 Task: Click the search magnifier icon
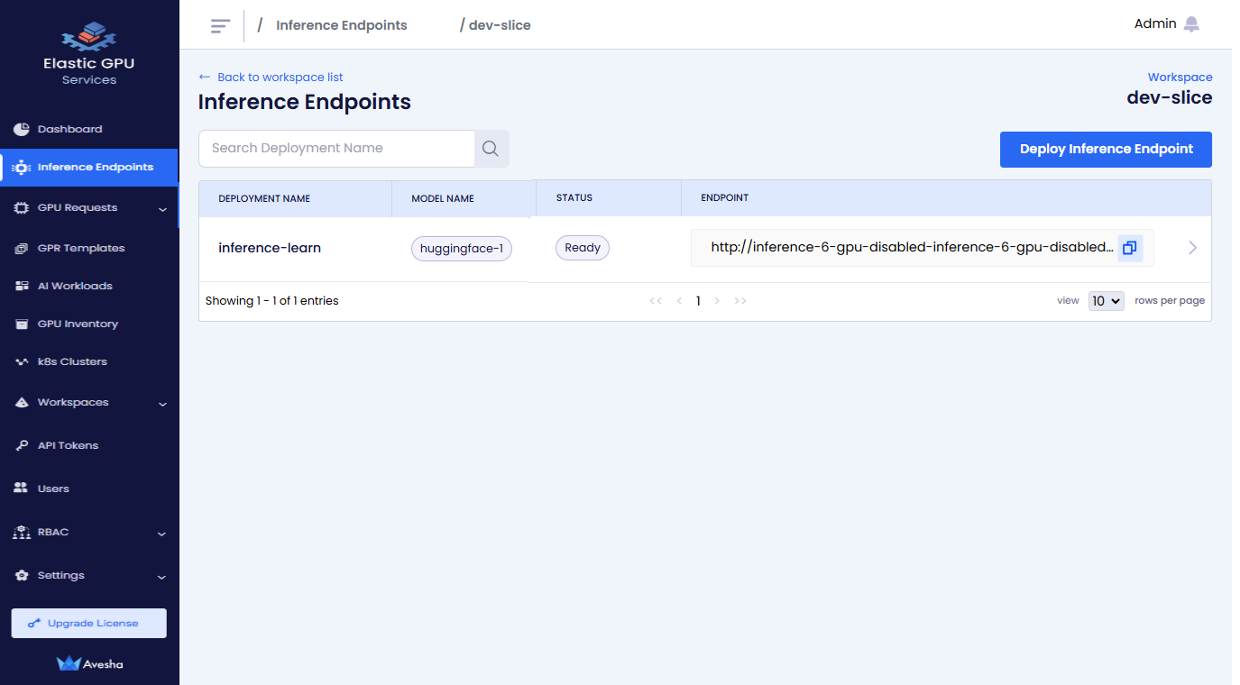tap(491, 149)
